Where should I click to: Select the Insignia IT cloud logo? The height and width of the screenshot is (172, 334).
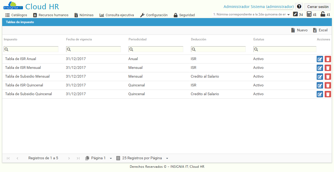[x=13, y=6]
